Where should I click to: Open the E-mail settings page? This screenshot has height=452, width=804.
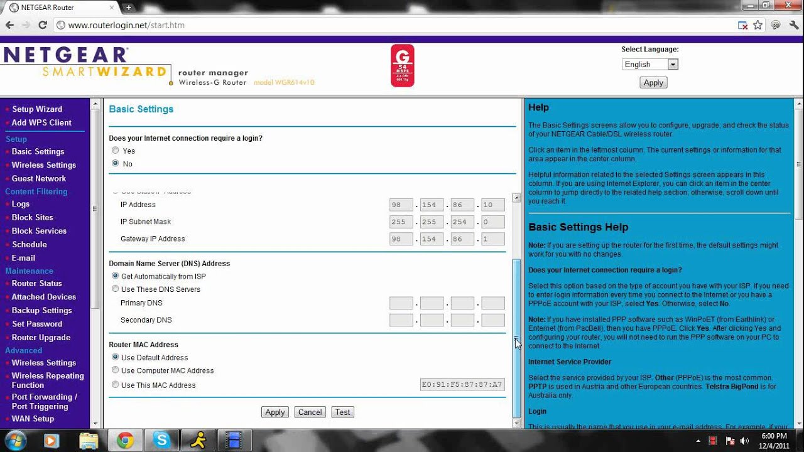click(x=23, y=258)
